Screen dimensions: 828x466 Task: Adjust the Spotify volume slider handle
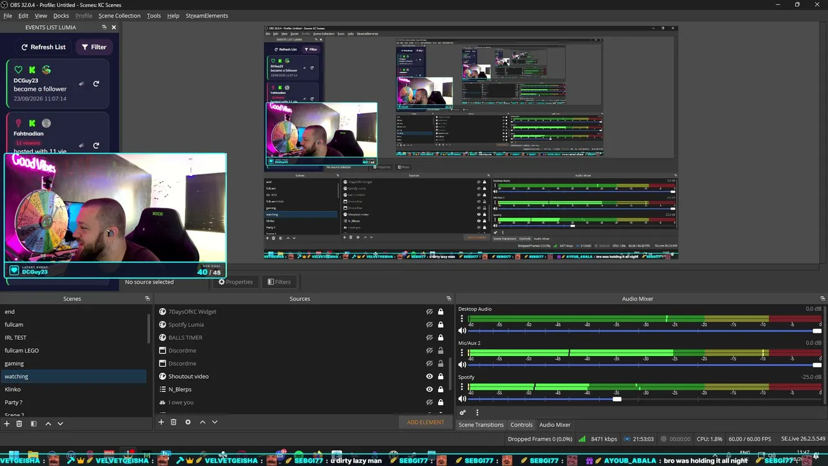(x=617, y=399)
